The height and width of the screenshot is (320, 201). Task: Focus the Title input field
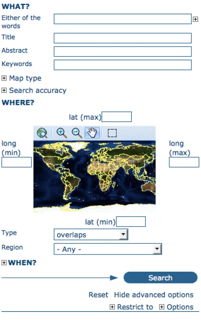point(122,38)
